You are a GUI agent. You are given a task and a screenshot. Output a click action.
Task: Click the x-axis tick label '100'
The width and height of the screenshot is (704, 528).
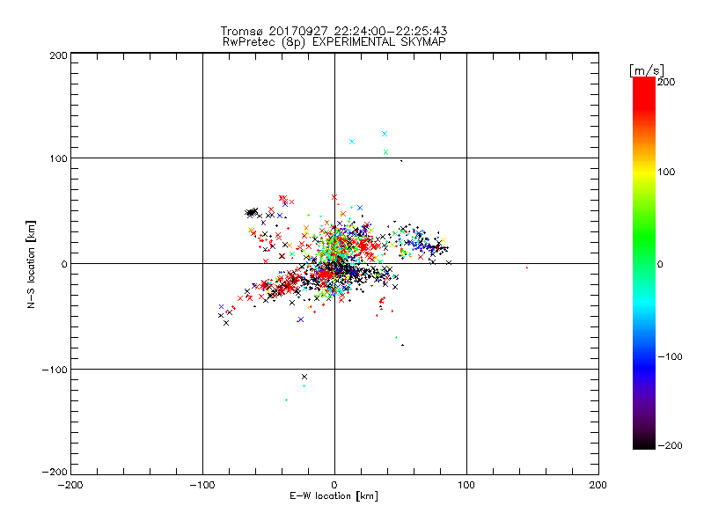tap(466, 485)
